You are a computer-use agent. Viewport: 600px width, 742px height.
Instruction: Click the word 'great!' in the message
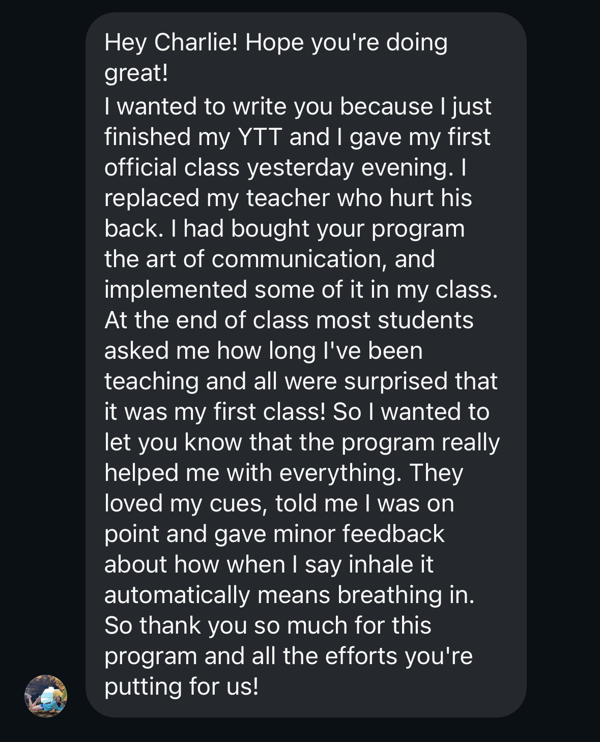pos(136,73)
